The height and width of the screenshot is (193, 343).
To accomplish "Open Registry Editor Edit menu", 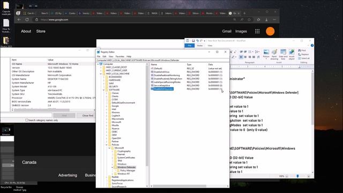I will coord(105,56).
